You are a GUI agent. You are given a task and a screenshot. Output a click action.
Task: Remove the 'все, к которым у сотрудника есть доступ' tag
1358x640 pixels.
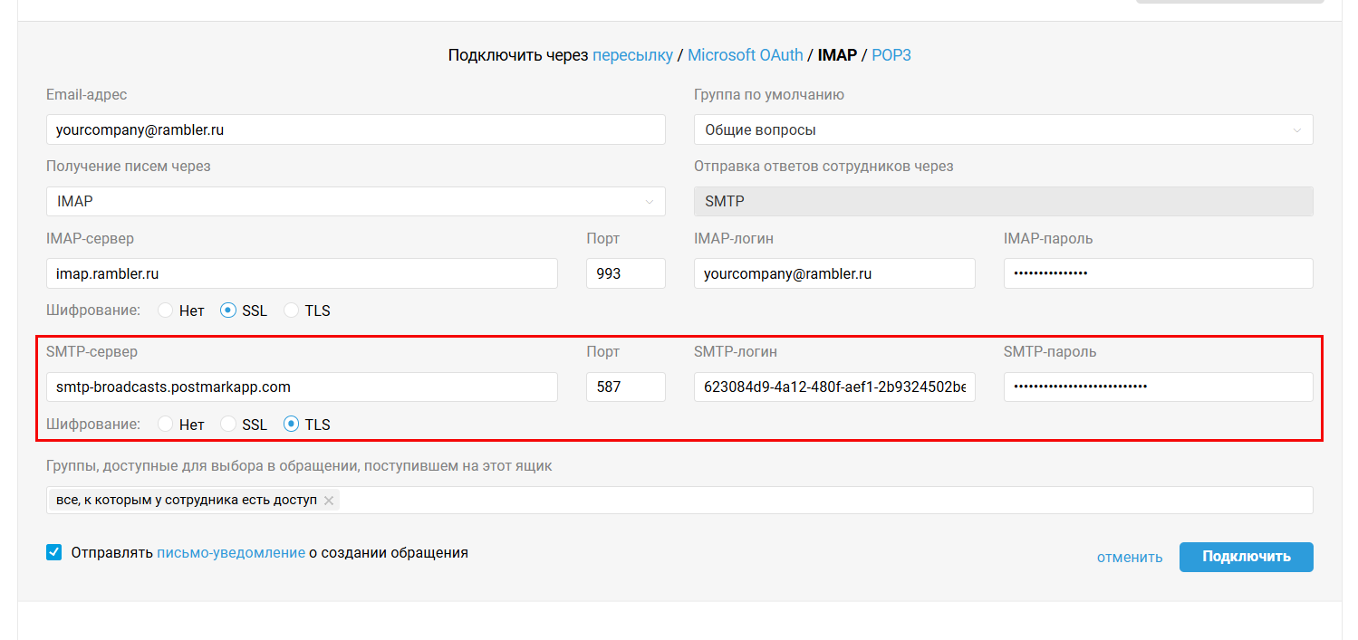(329, 501)
